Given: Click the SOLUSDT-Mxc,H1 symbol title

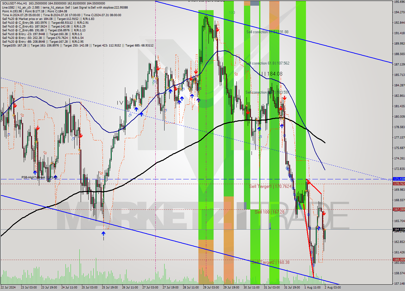Looking at the screenshot, I should coord(15,3).
